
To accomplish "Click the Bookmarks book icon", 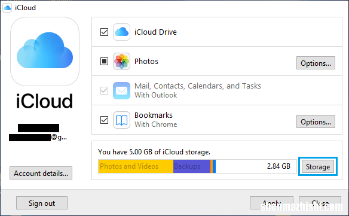I will [x=121, y=120].
